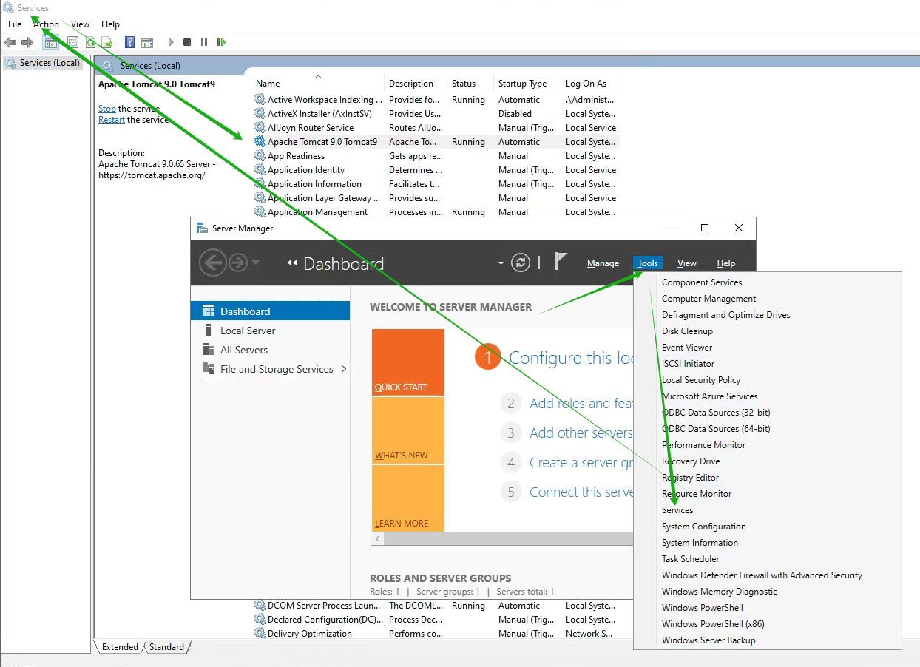920x667 pixels.
Task: Click the Start Service play icon
Action: [x=171, y=43]
